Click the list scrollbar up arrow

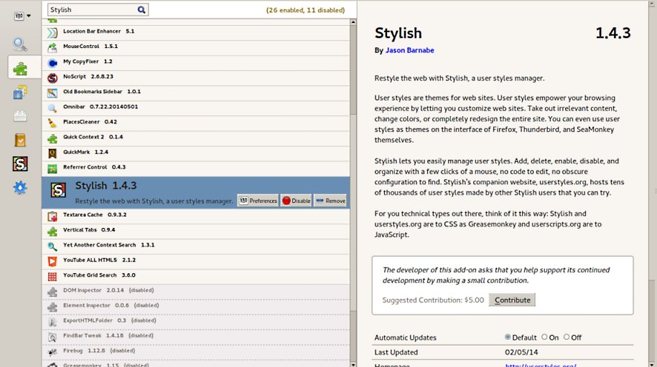coord(353,22)
